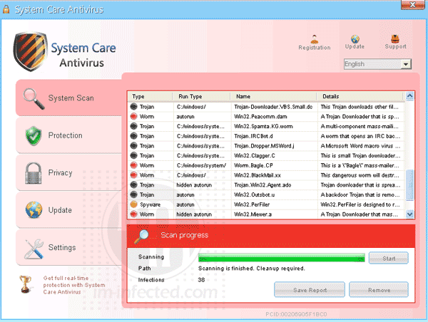Select the Worm.Bagle.CP name cell
The height and width of the screenshot is (322, 428).
274,165
